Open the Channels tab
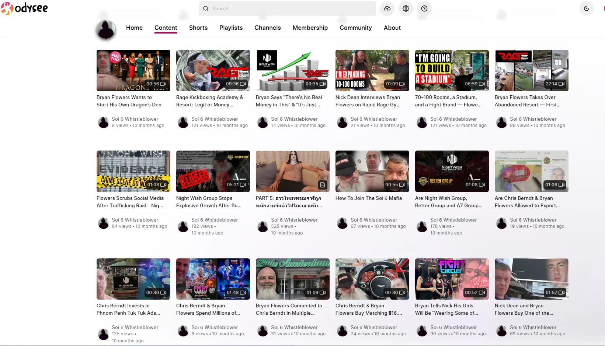This screenshot has height=346, width=605. (x=268, y=28)
